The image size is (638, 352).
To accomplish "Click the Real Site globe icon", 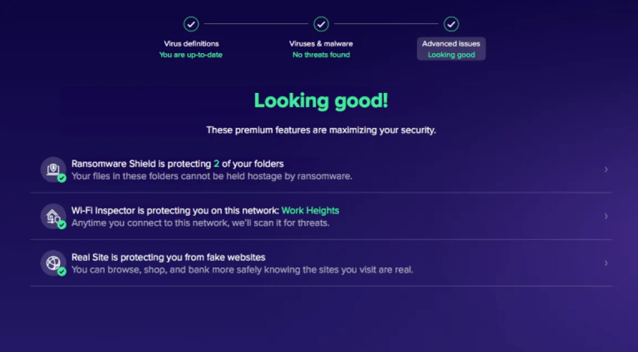I will [53, 262].
